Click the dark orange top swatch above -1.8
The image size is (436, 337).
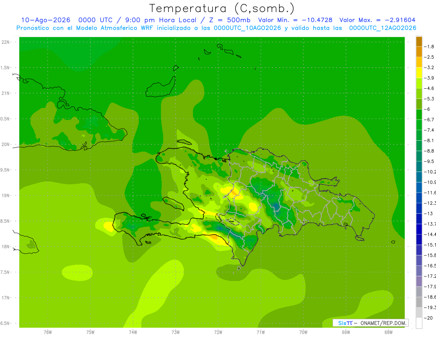tap(419, 41)
